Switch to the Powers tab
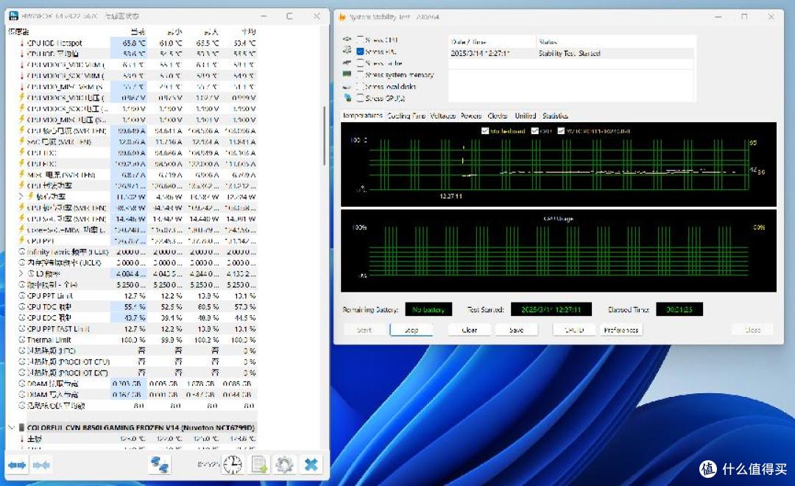 pyautogui.click(x=471, y=116)
